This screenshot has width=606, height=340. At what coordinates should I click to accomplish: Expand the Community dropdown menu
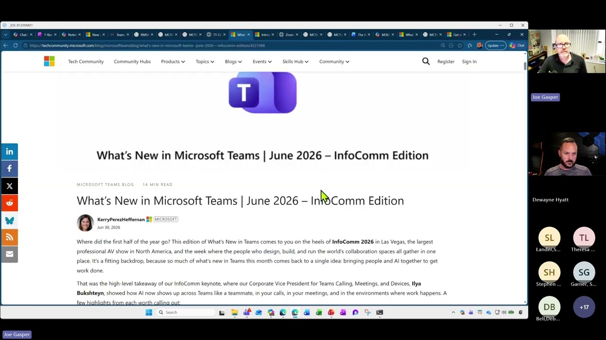[334, 61]
